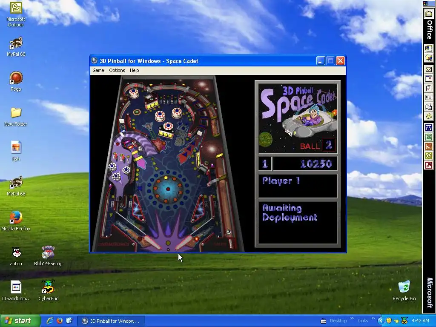Select the Blob145Setup installer icon
Image resolution: width=436 pixels, height=327 pixels.
tap(48, 256)
